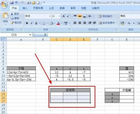Decrease indent icon

tap(90, 23)
